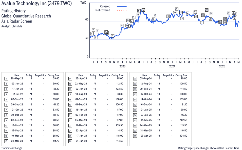Click chart marker 10 on the price chart

pyautogui.click(x=128, y=20)
